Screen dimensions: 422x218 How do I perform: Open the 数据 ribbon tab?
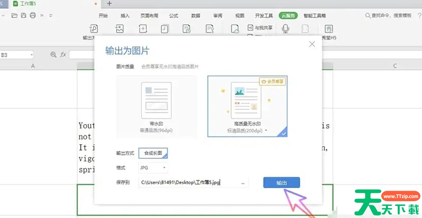196,16
